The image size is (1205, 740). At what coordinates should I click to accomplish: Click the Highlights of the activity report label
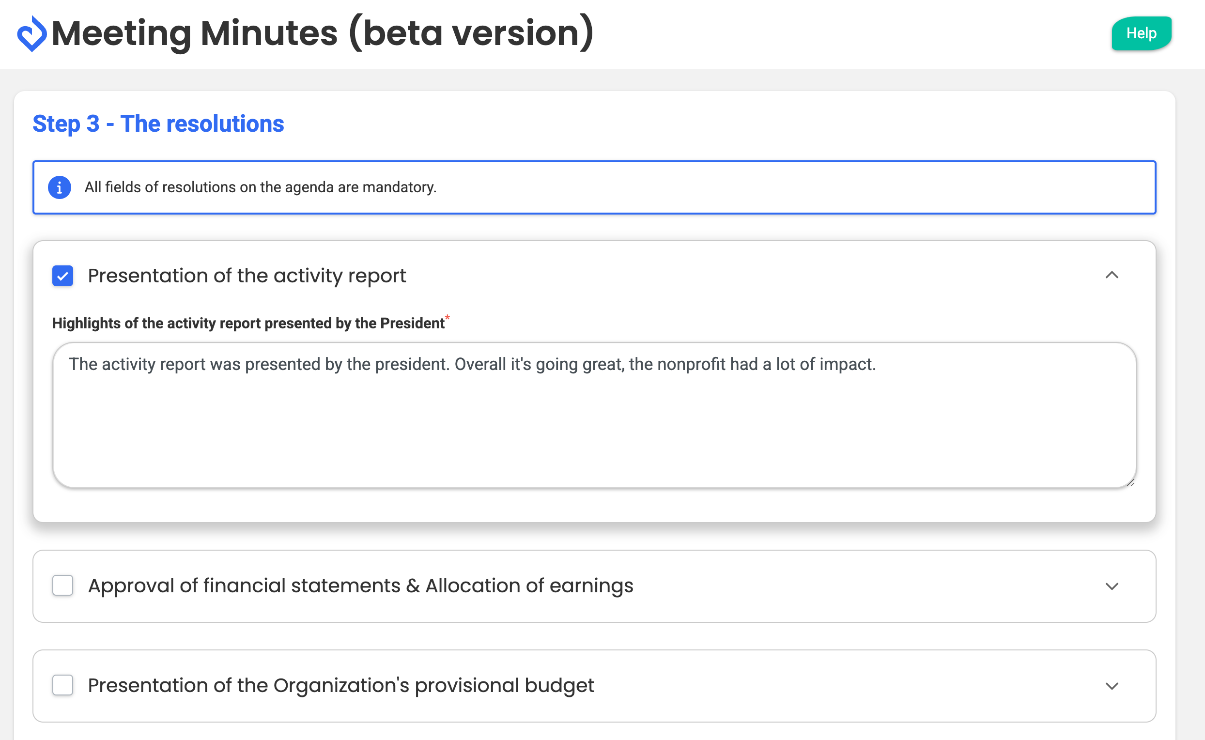click(248, 324)
